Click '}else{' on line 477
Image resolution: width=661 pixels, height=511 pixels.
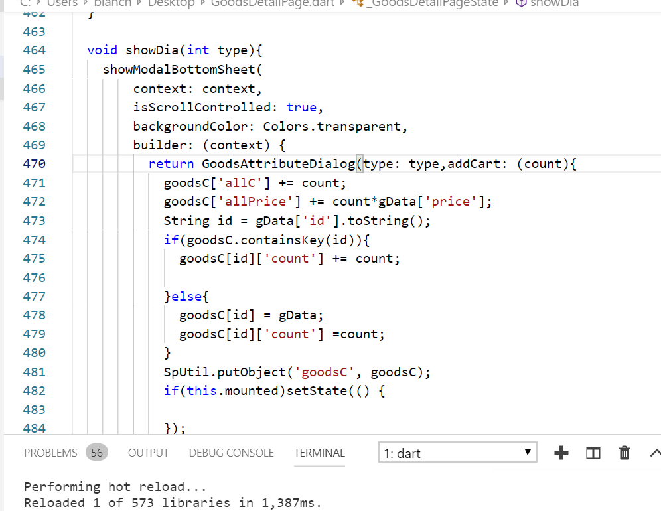(x=186, y=297)
